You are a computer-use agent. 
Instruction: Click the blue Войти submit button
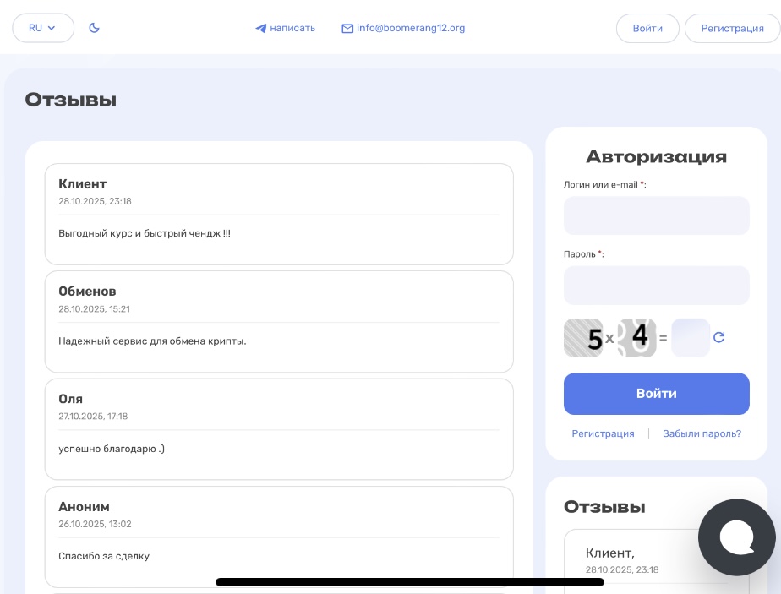point(656,394)
